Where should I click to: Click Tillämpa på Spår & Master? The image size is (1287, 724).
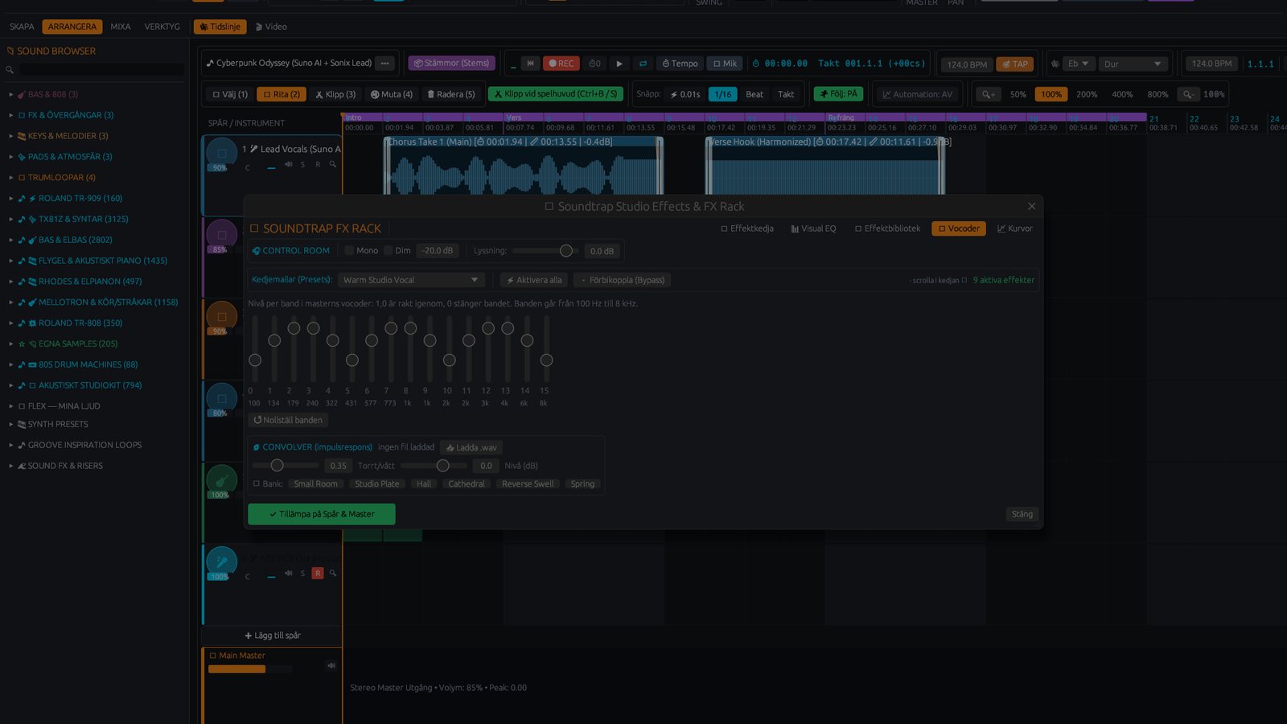pyautogui.click(x=322, y=514)
